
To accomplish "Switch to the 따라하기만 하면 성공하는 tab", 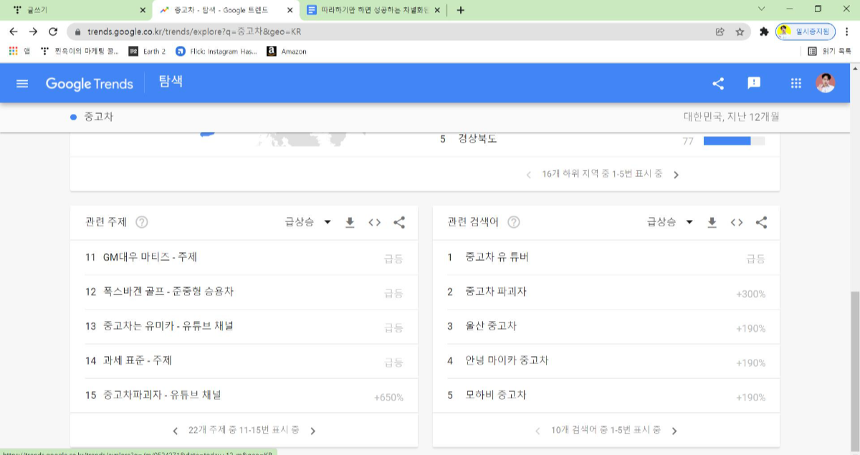I will click(x=373, y=10).
